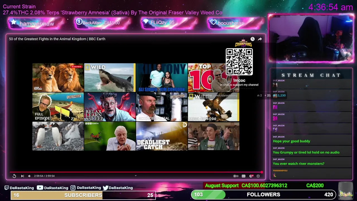Image resolution: width=357 pixels, height=201 pixels.
Task: Click the video title '50 of the Greatest Fights'
Action: click(x=57, y=39)
